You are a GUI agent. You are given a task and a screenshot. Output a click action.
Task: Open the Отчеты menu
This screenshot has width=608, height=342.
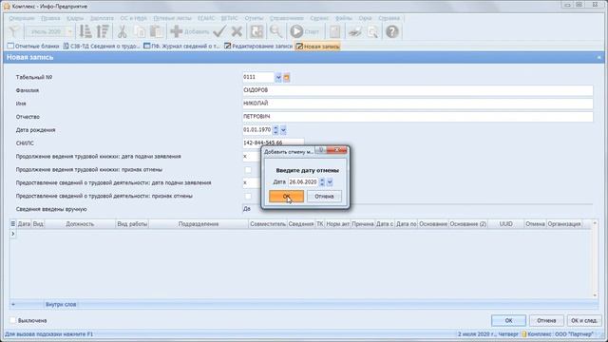254,18
